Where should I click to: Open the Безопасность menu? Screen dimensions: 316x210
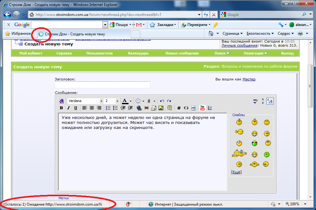[x=260, y=33]
